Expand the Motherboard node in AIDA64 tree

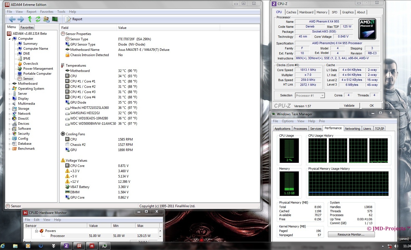(9, 84)
